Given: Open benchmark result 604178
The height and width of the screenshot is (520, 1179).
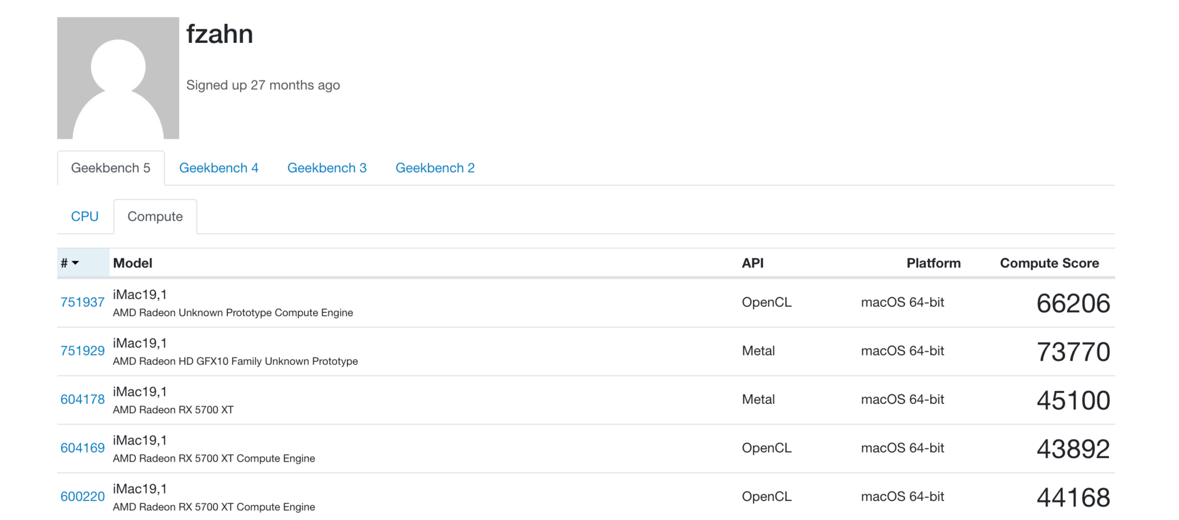Looking at the screenshot, I should coord(82,400).
